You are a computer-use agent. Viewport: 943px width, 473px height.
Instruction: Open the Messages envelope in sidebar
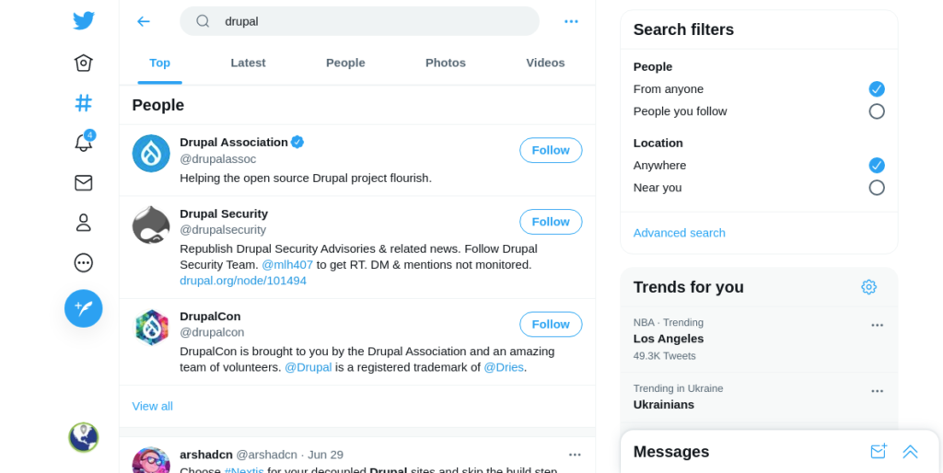[x=84, y=183]
